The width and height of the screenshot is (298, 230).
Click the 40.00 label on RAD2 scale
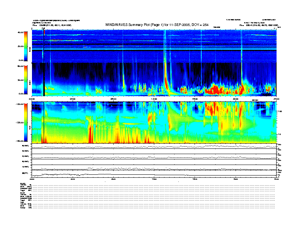(20, 32)
